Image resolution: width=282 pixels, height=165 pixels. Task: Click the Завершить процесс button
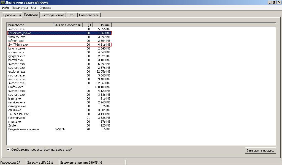tap(260, 150)
